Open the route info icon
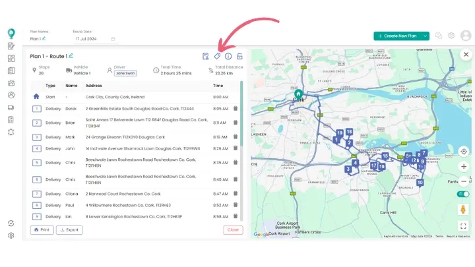475x267 pixels. [228, 56]
